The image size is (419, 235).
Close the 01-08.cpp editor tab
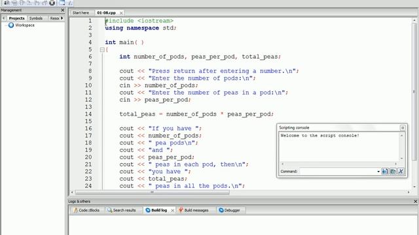click(x=121, y=13)
